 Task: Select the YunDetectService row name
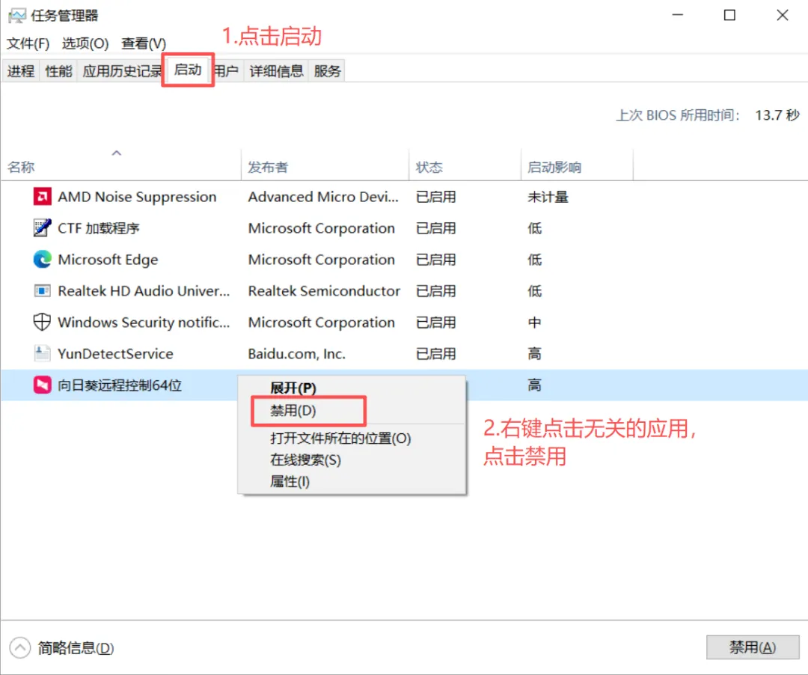point(115,354)
